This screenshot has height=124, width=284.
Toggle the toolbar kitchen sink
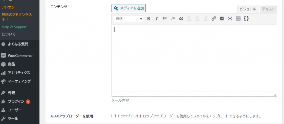pos(238,19)
